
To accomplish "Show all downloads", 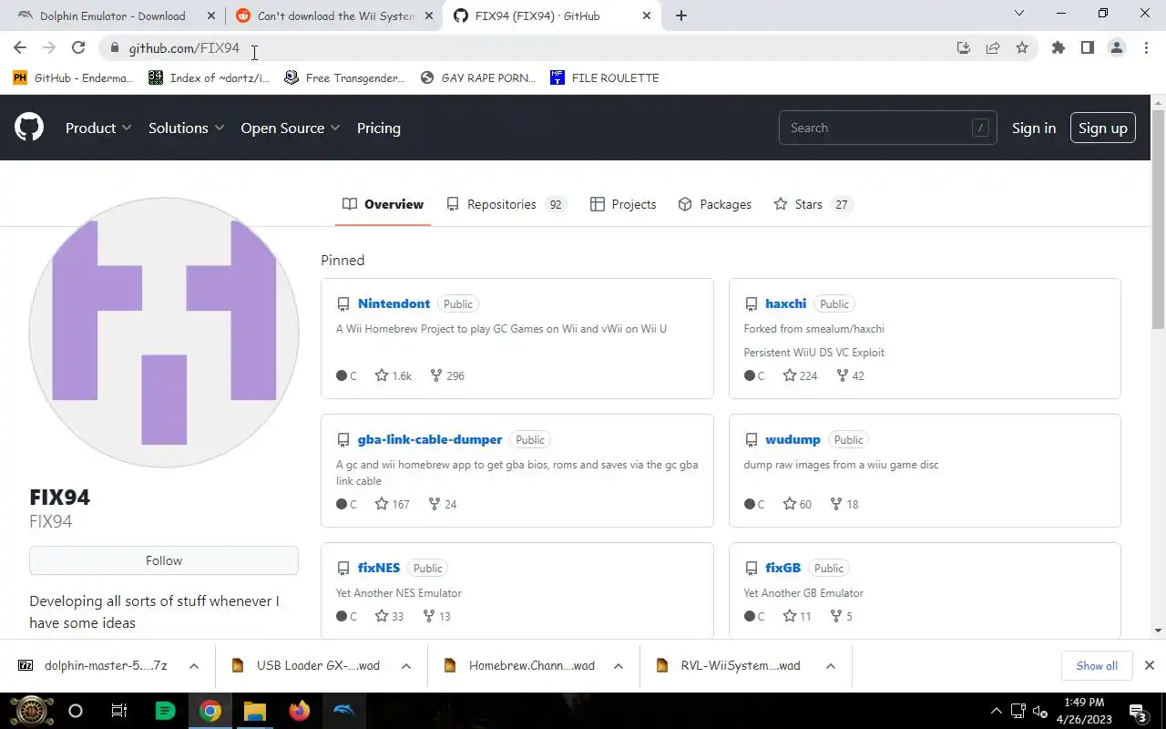I will pos(1097,666).
